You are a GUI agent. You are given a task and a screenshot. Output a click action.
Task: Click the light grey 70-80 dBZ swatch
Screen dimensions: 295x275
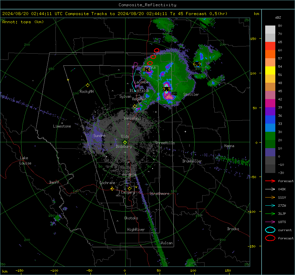click(x=270, y=29)
